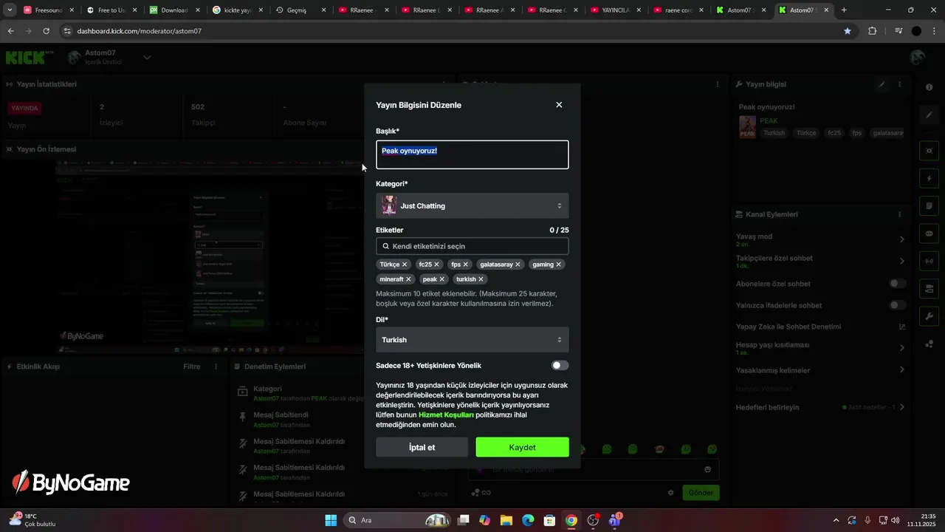Open chat settings gear icon
945x532 pixels.
[671, 493]
